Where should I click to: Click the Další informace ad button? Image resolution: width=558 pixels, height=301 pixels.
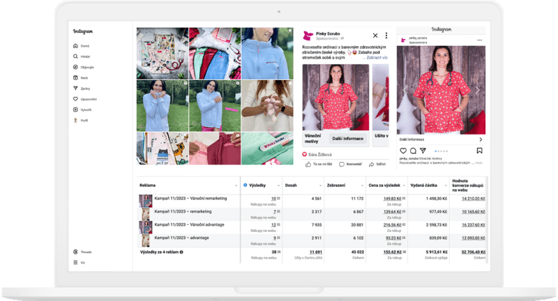pos(347,138)
